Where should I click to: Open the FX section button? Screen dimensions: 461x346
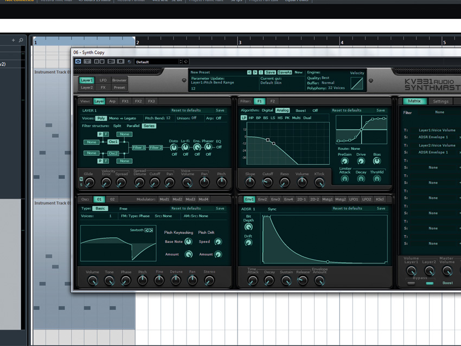tap(103, 87)
